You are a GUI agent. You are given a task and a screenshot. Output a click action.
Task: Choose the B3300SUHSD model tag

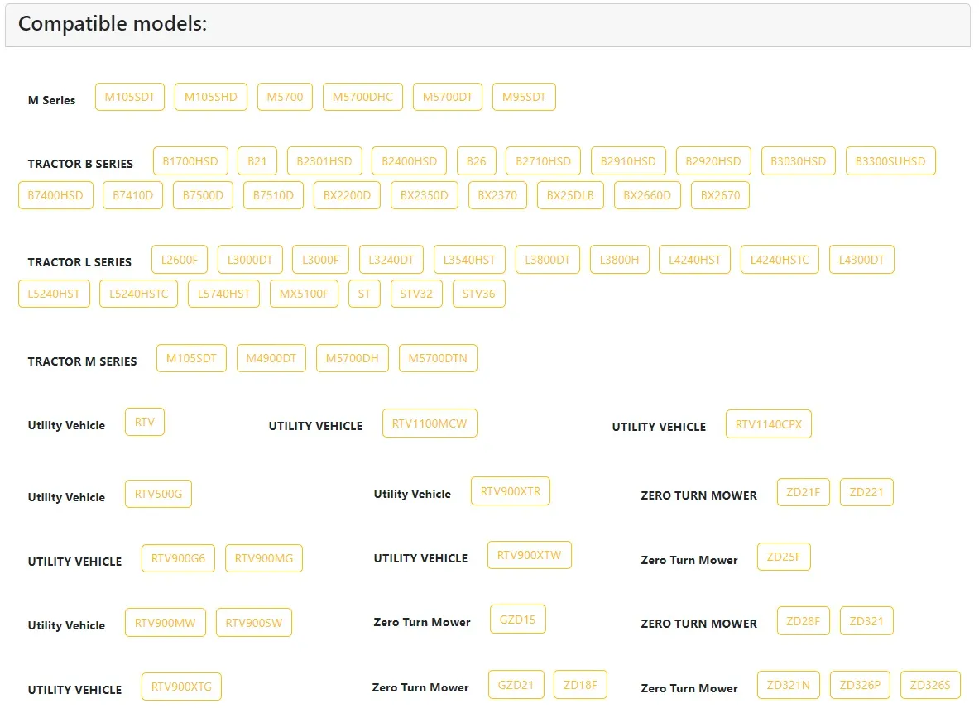(890, 161)
